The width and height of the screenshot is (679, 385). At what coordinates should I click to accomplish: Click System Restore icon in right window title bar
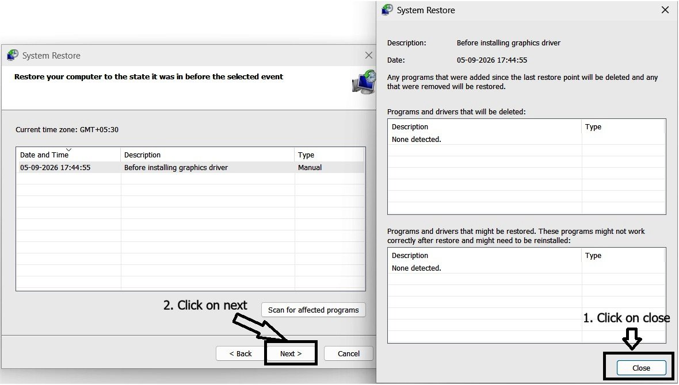coord(387,10)
